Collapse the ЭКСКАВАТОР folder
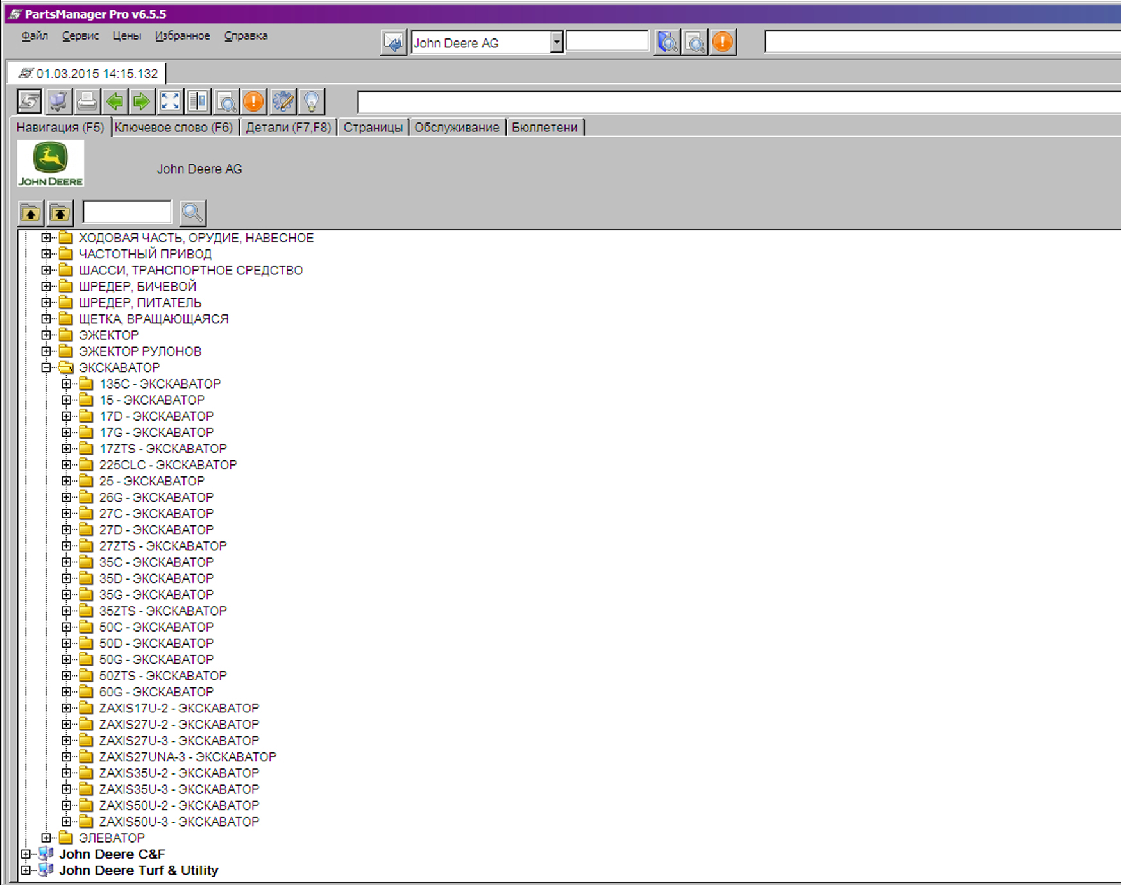Image resolution: width=1121 pixels, height=885 pixels. pos(46,367)
